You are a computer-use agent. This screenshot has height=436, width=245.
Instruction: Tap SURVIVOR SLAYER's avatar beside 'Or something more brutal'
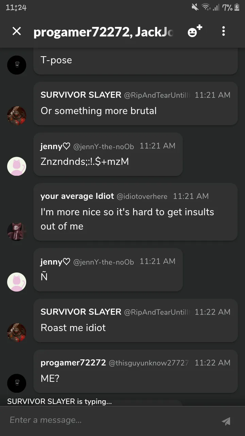click(x=17, y=116)
